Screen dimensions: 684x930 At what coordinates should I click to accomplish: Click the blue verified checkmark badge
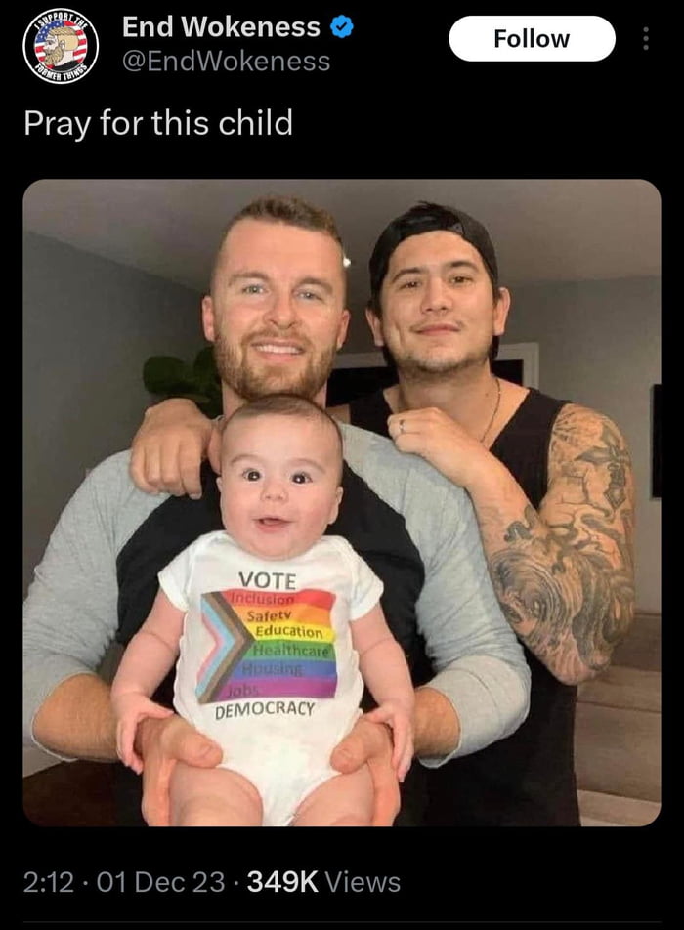point(341,27)
